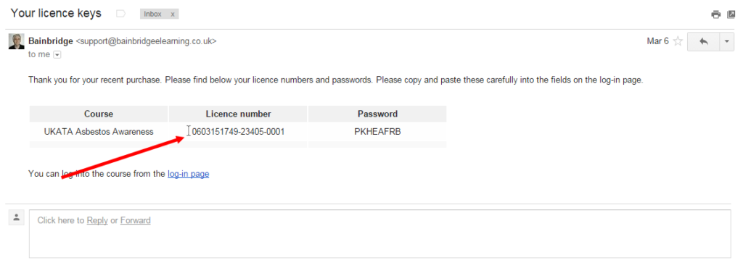Click the reply arrow button
The image size is (743, 268).
click(703, 41)
